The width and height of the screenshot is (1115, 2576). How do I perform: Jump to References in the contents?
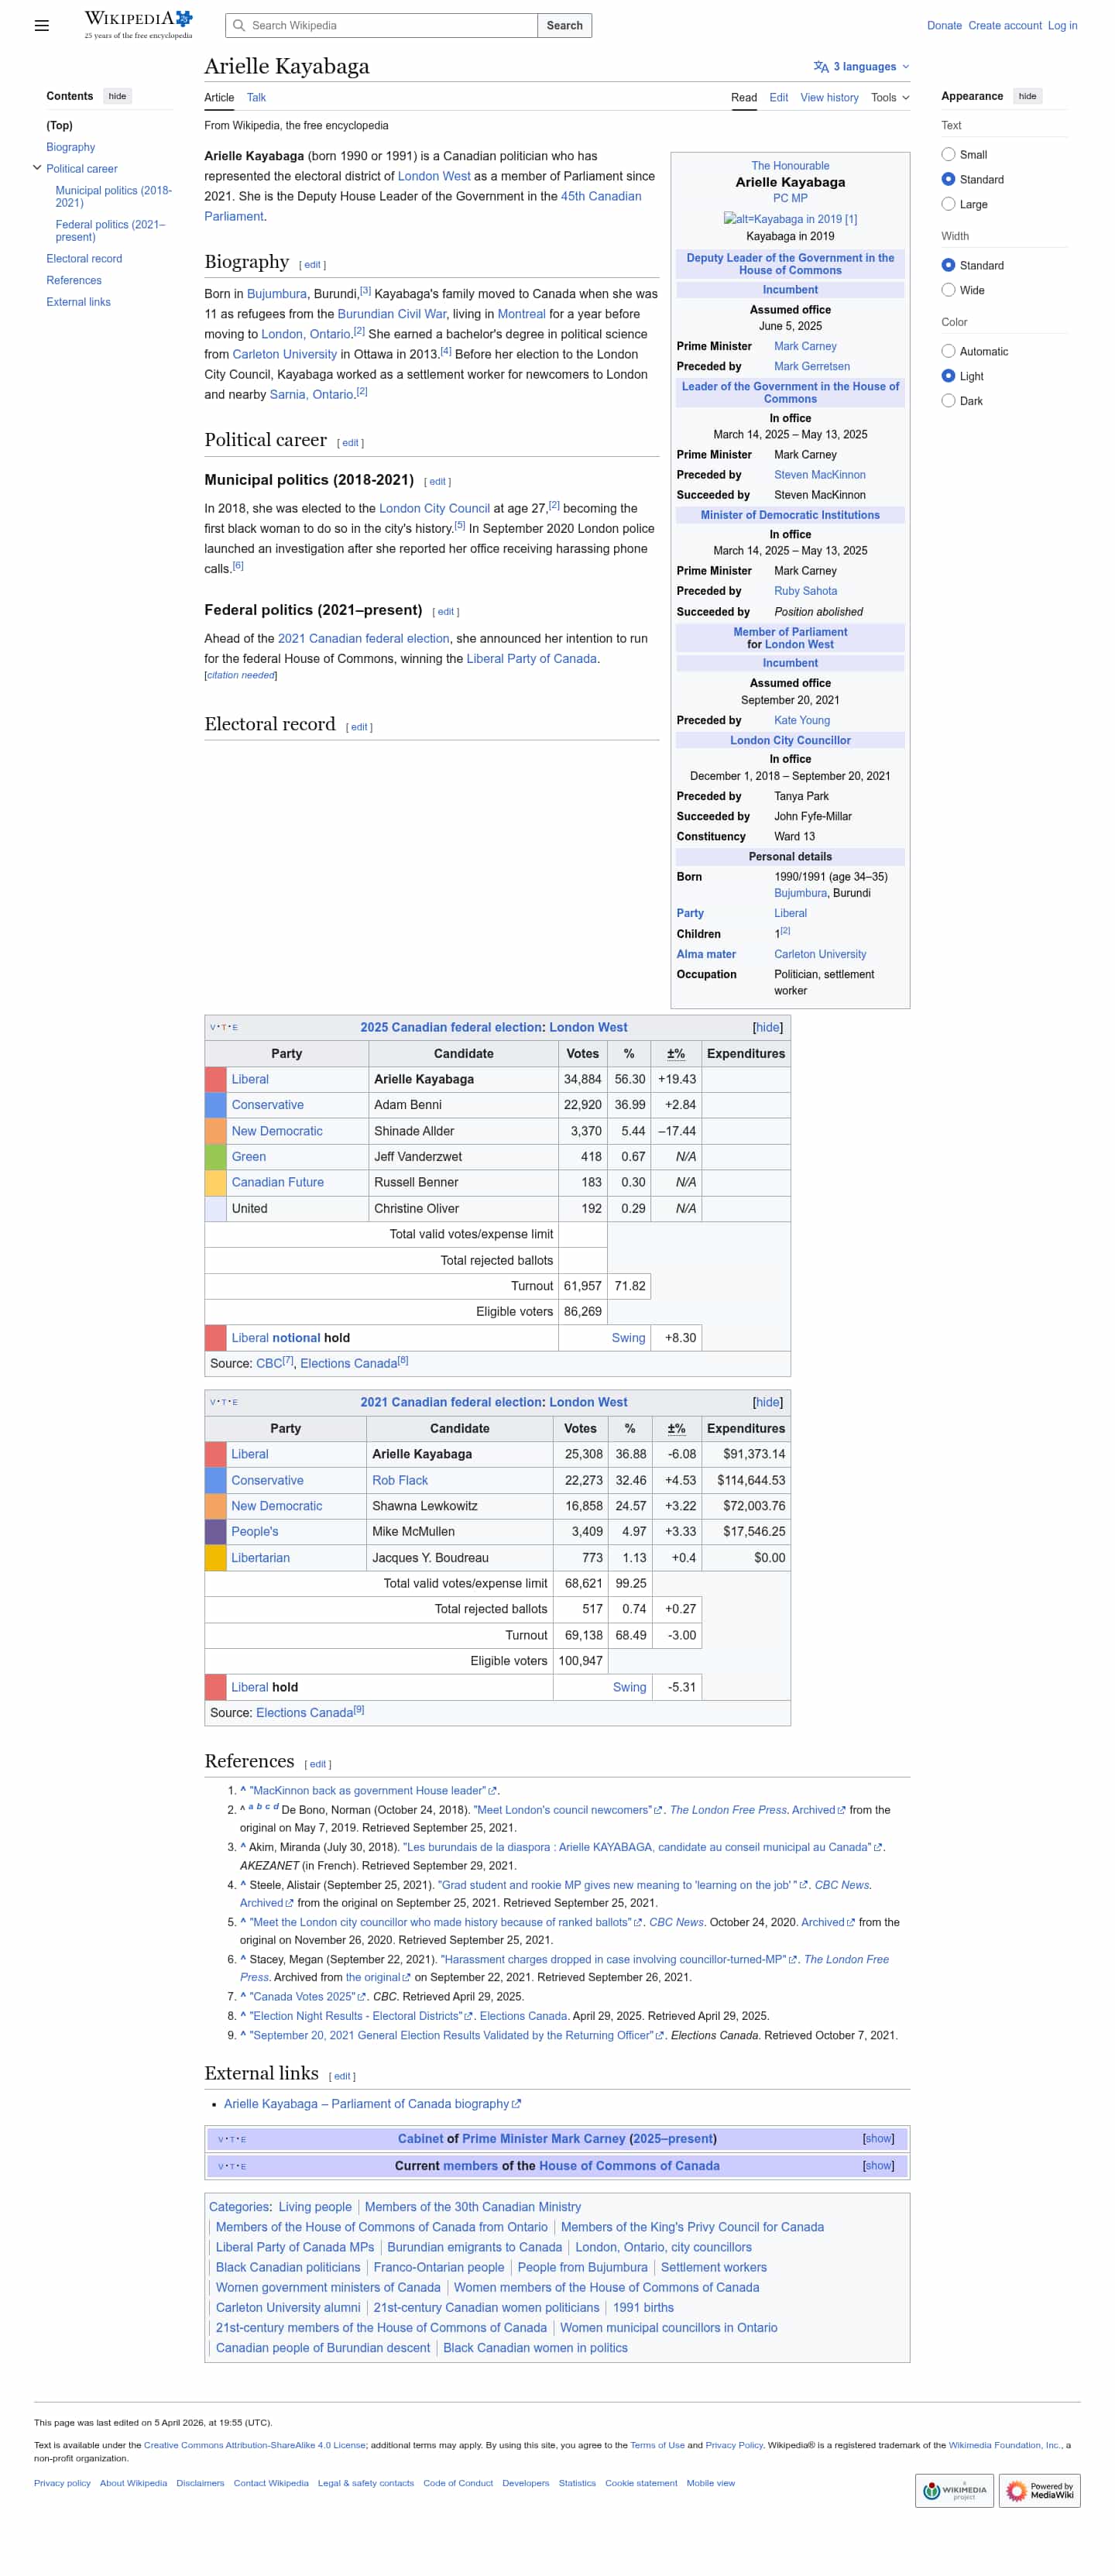point(73,281)
